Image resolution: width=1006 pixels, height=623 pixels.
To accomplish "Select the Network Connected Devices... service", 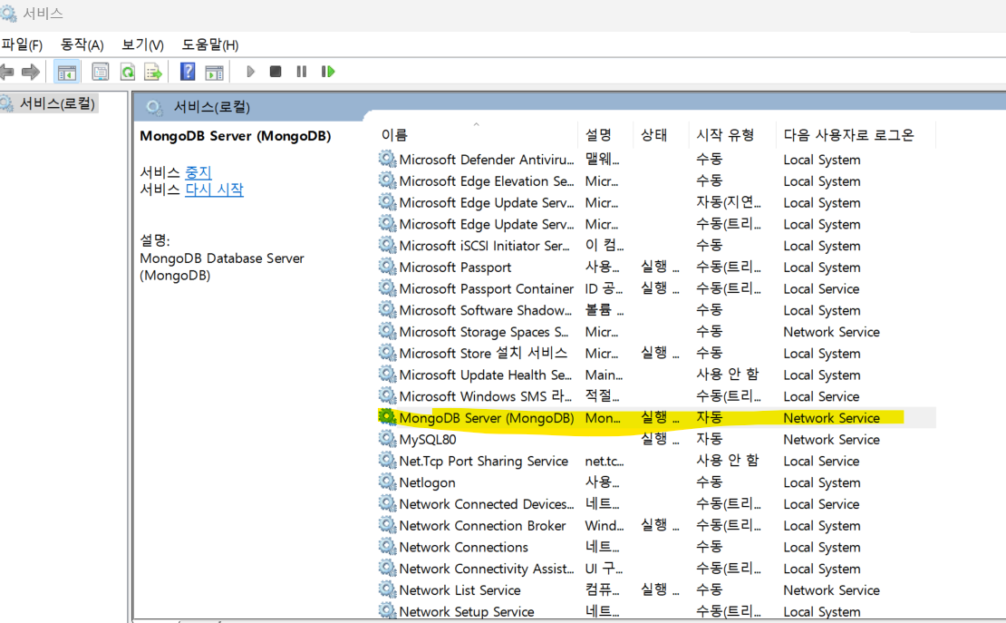I will point(487,504).
